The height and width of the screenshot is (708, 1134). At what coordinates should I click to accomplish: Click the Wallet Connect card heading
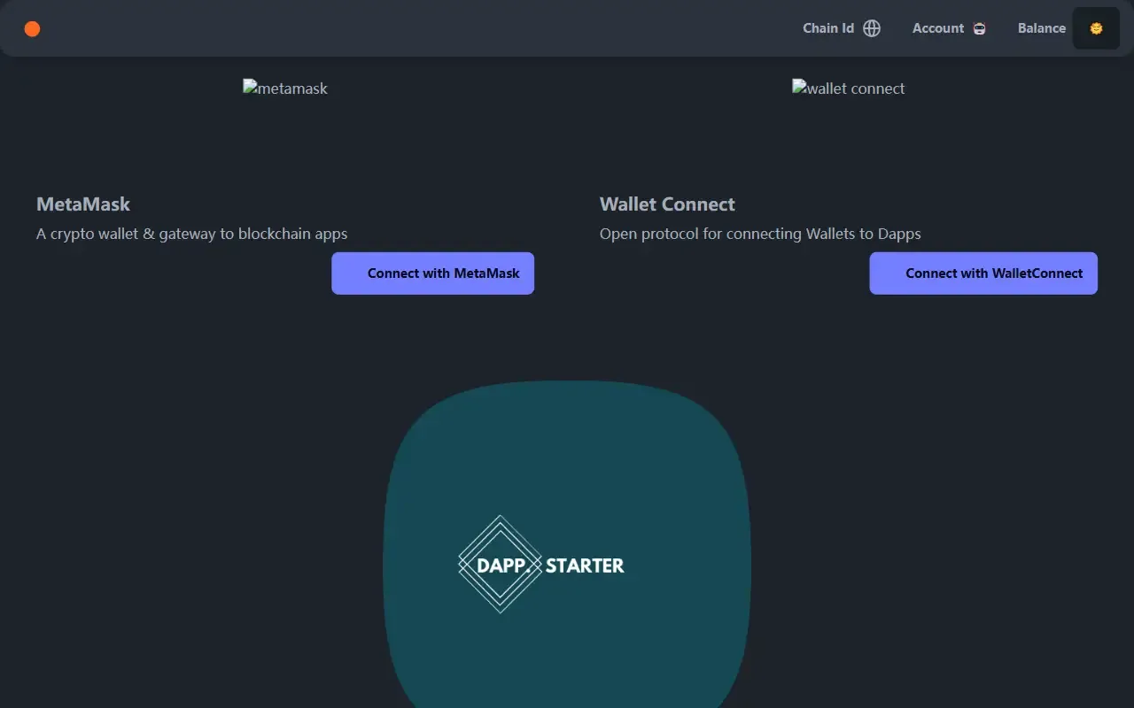pyautogui.click(x=667, y=204)
